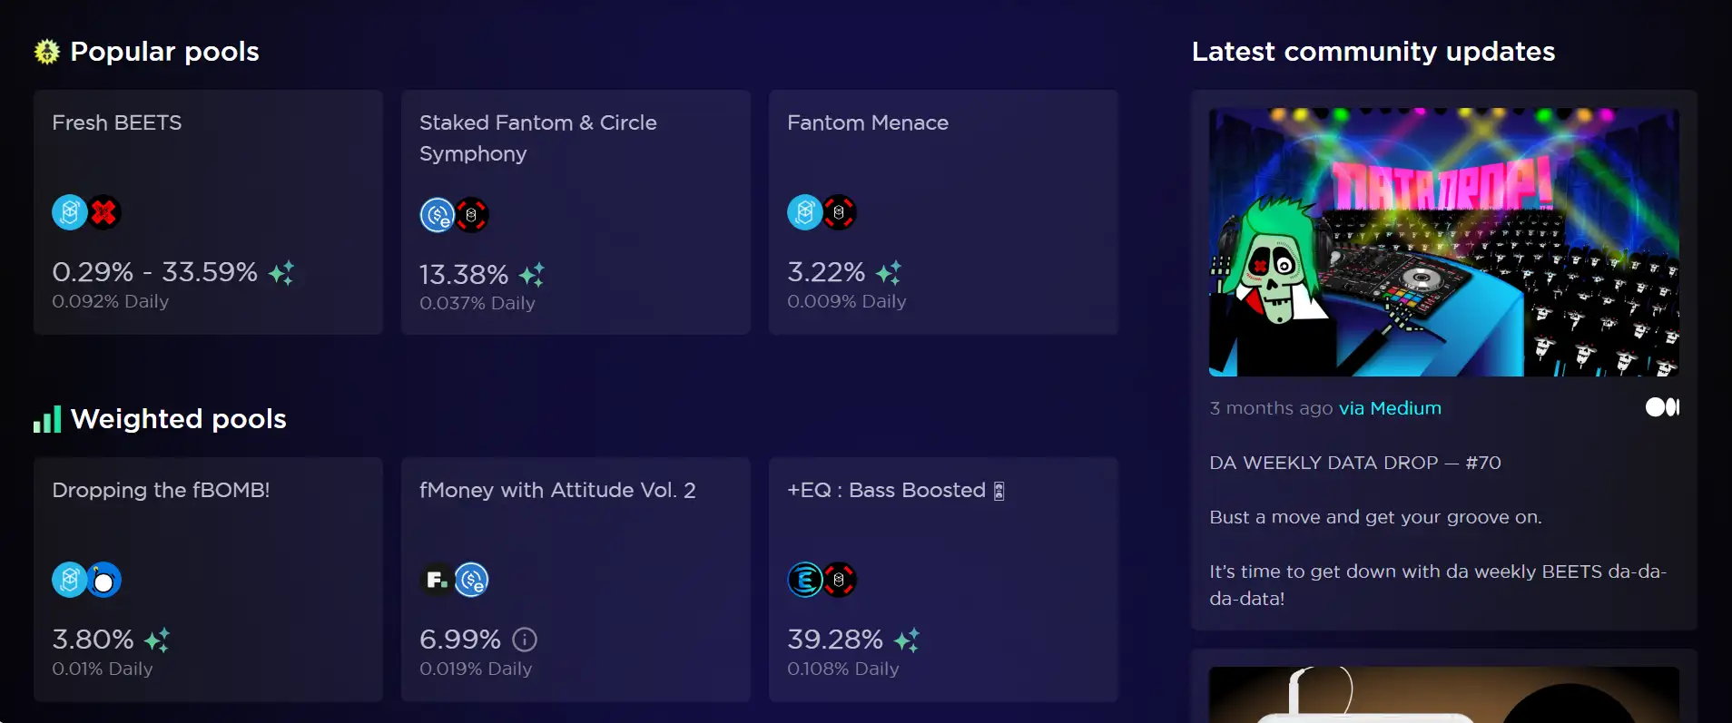The image size is (1732, 723).
Task: Open the Data Drop article thumbnail image
Action: (1443, 242)
